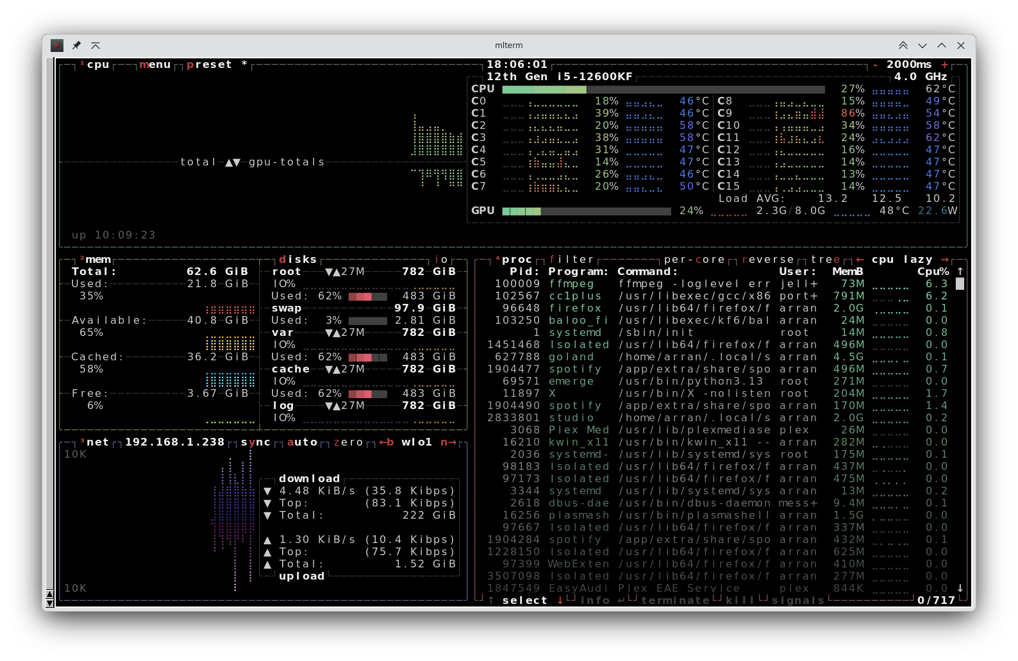Click the terminal scrollbar up arrow button
This screenshot has height=661, width=1018.
pos(50,594)
